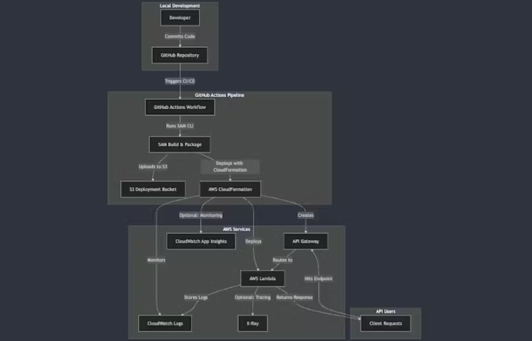
Task: Click the 'Optional: Tracing' edge label
Action: point(253,297)
